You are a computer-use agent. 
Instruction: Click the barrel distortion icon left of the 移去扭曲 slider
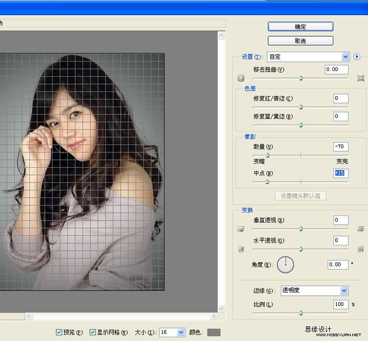tap(241, 78)
